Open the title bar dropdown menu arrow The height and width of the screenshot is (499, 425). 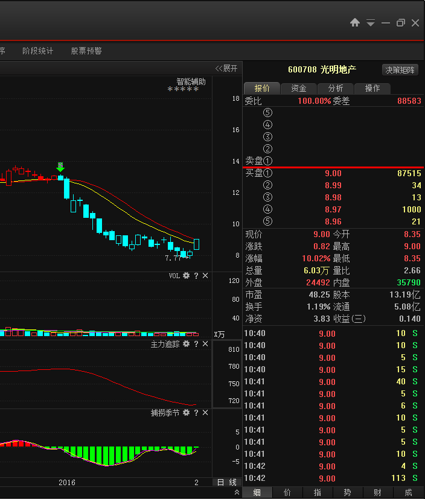tap(370, 23)
